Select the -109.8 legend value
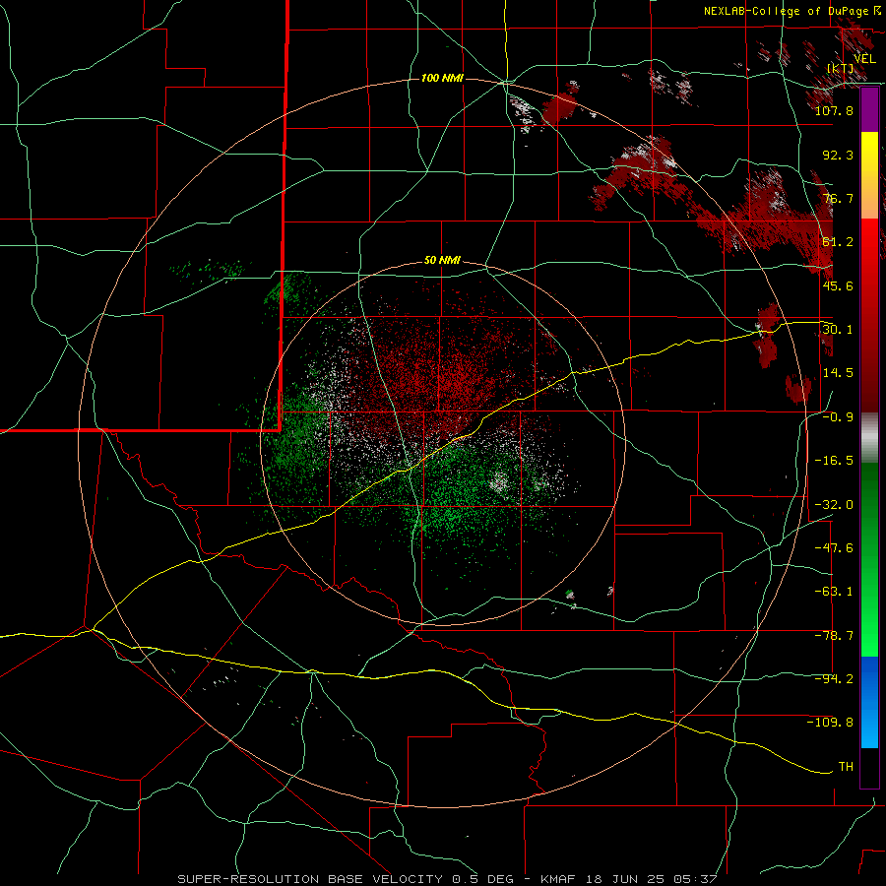The width and height of the screenshot is (886, 886). (x=830, y=723)
